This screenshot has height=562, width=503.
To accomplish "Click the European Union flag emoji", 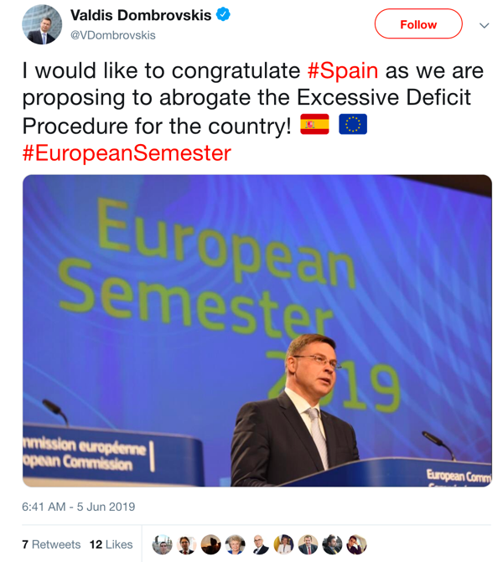I will coord(353,126).
